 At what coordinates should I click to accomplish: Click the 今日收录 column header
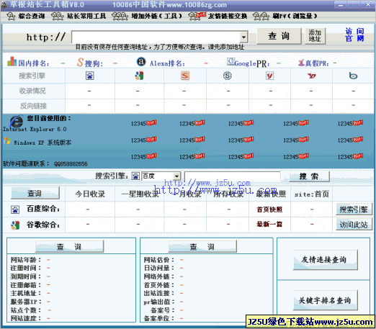click(x=90, y=194)
